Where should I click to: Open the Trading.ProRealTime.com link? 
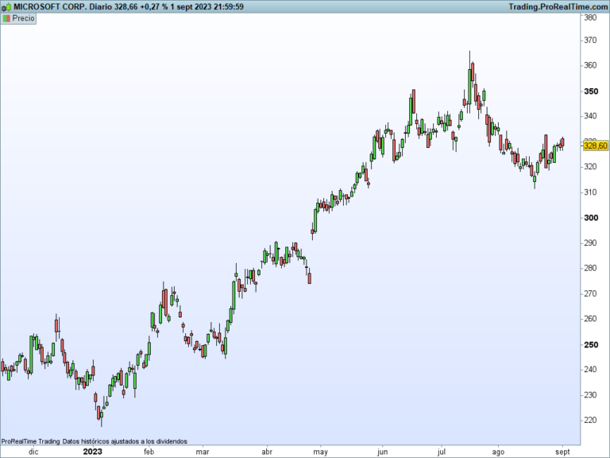click(558, 6)
